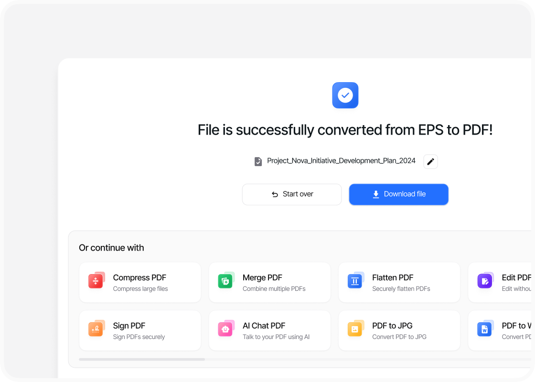Image resolution: width=535 pixels, height=382 pixels.
Task: Click the horizontal scrollbar below the tool cards
Action: [142, 359]
